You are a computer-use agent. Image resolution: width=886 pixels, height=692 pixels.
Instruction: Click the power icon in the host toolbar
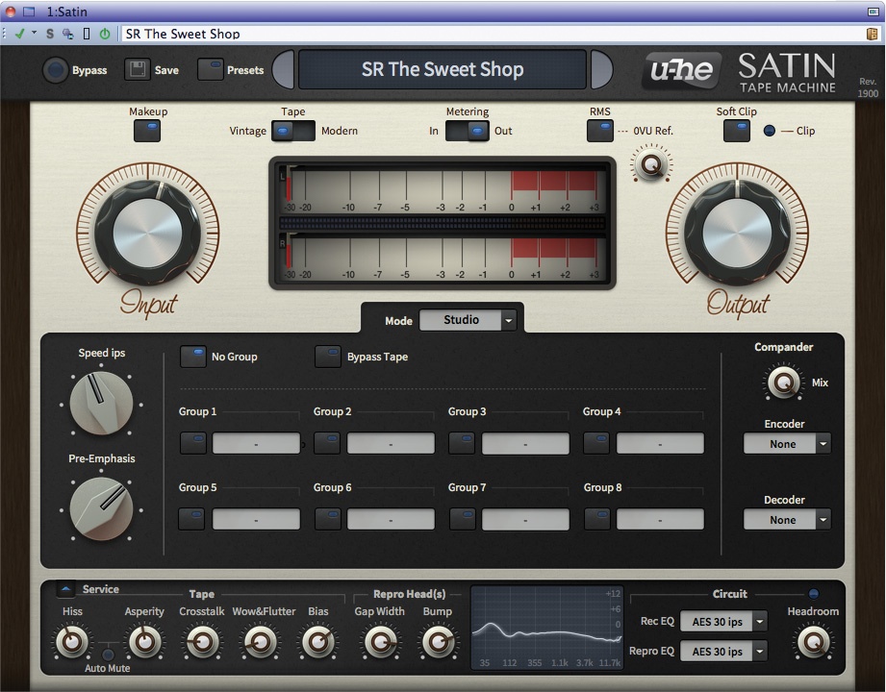tap(105, 32)
